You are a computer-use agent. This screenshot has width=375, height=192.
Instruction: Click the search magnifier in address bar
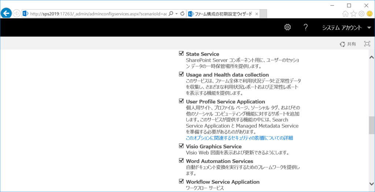pyautogui.click(x=171, y=14)
